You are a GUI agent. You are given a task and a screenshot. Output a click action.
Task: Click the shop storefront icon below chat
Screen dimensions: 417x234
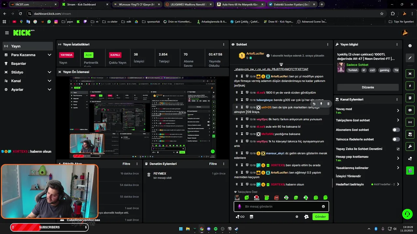pos(252,217)
